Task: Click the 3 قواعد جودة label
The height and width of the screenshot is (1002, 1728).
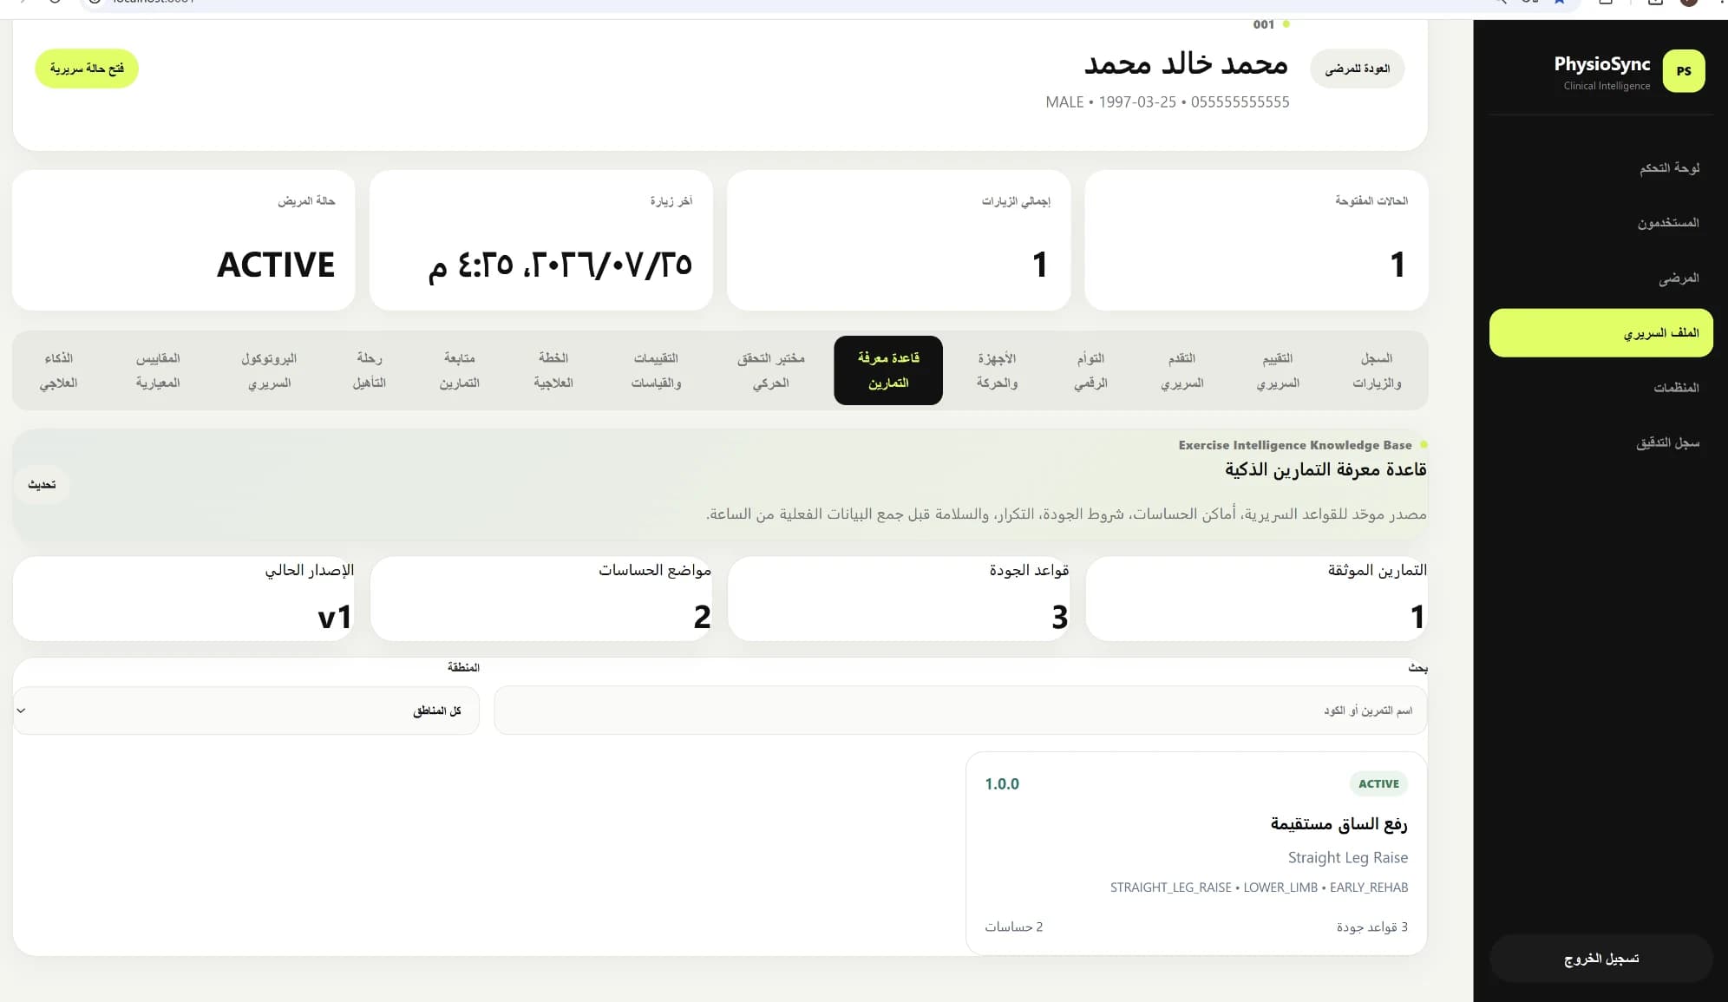Action: (x=1372, y=927)
